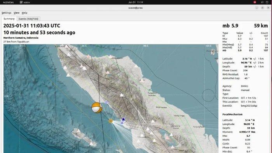Viewport: 272px width, 153px height.
Task: Click the mb 5.9 magnitude row
Action: pos(245,51)
